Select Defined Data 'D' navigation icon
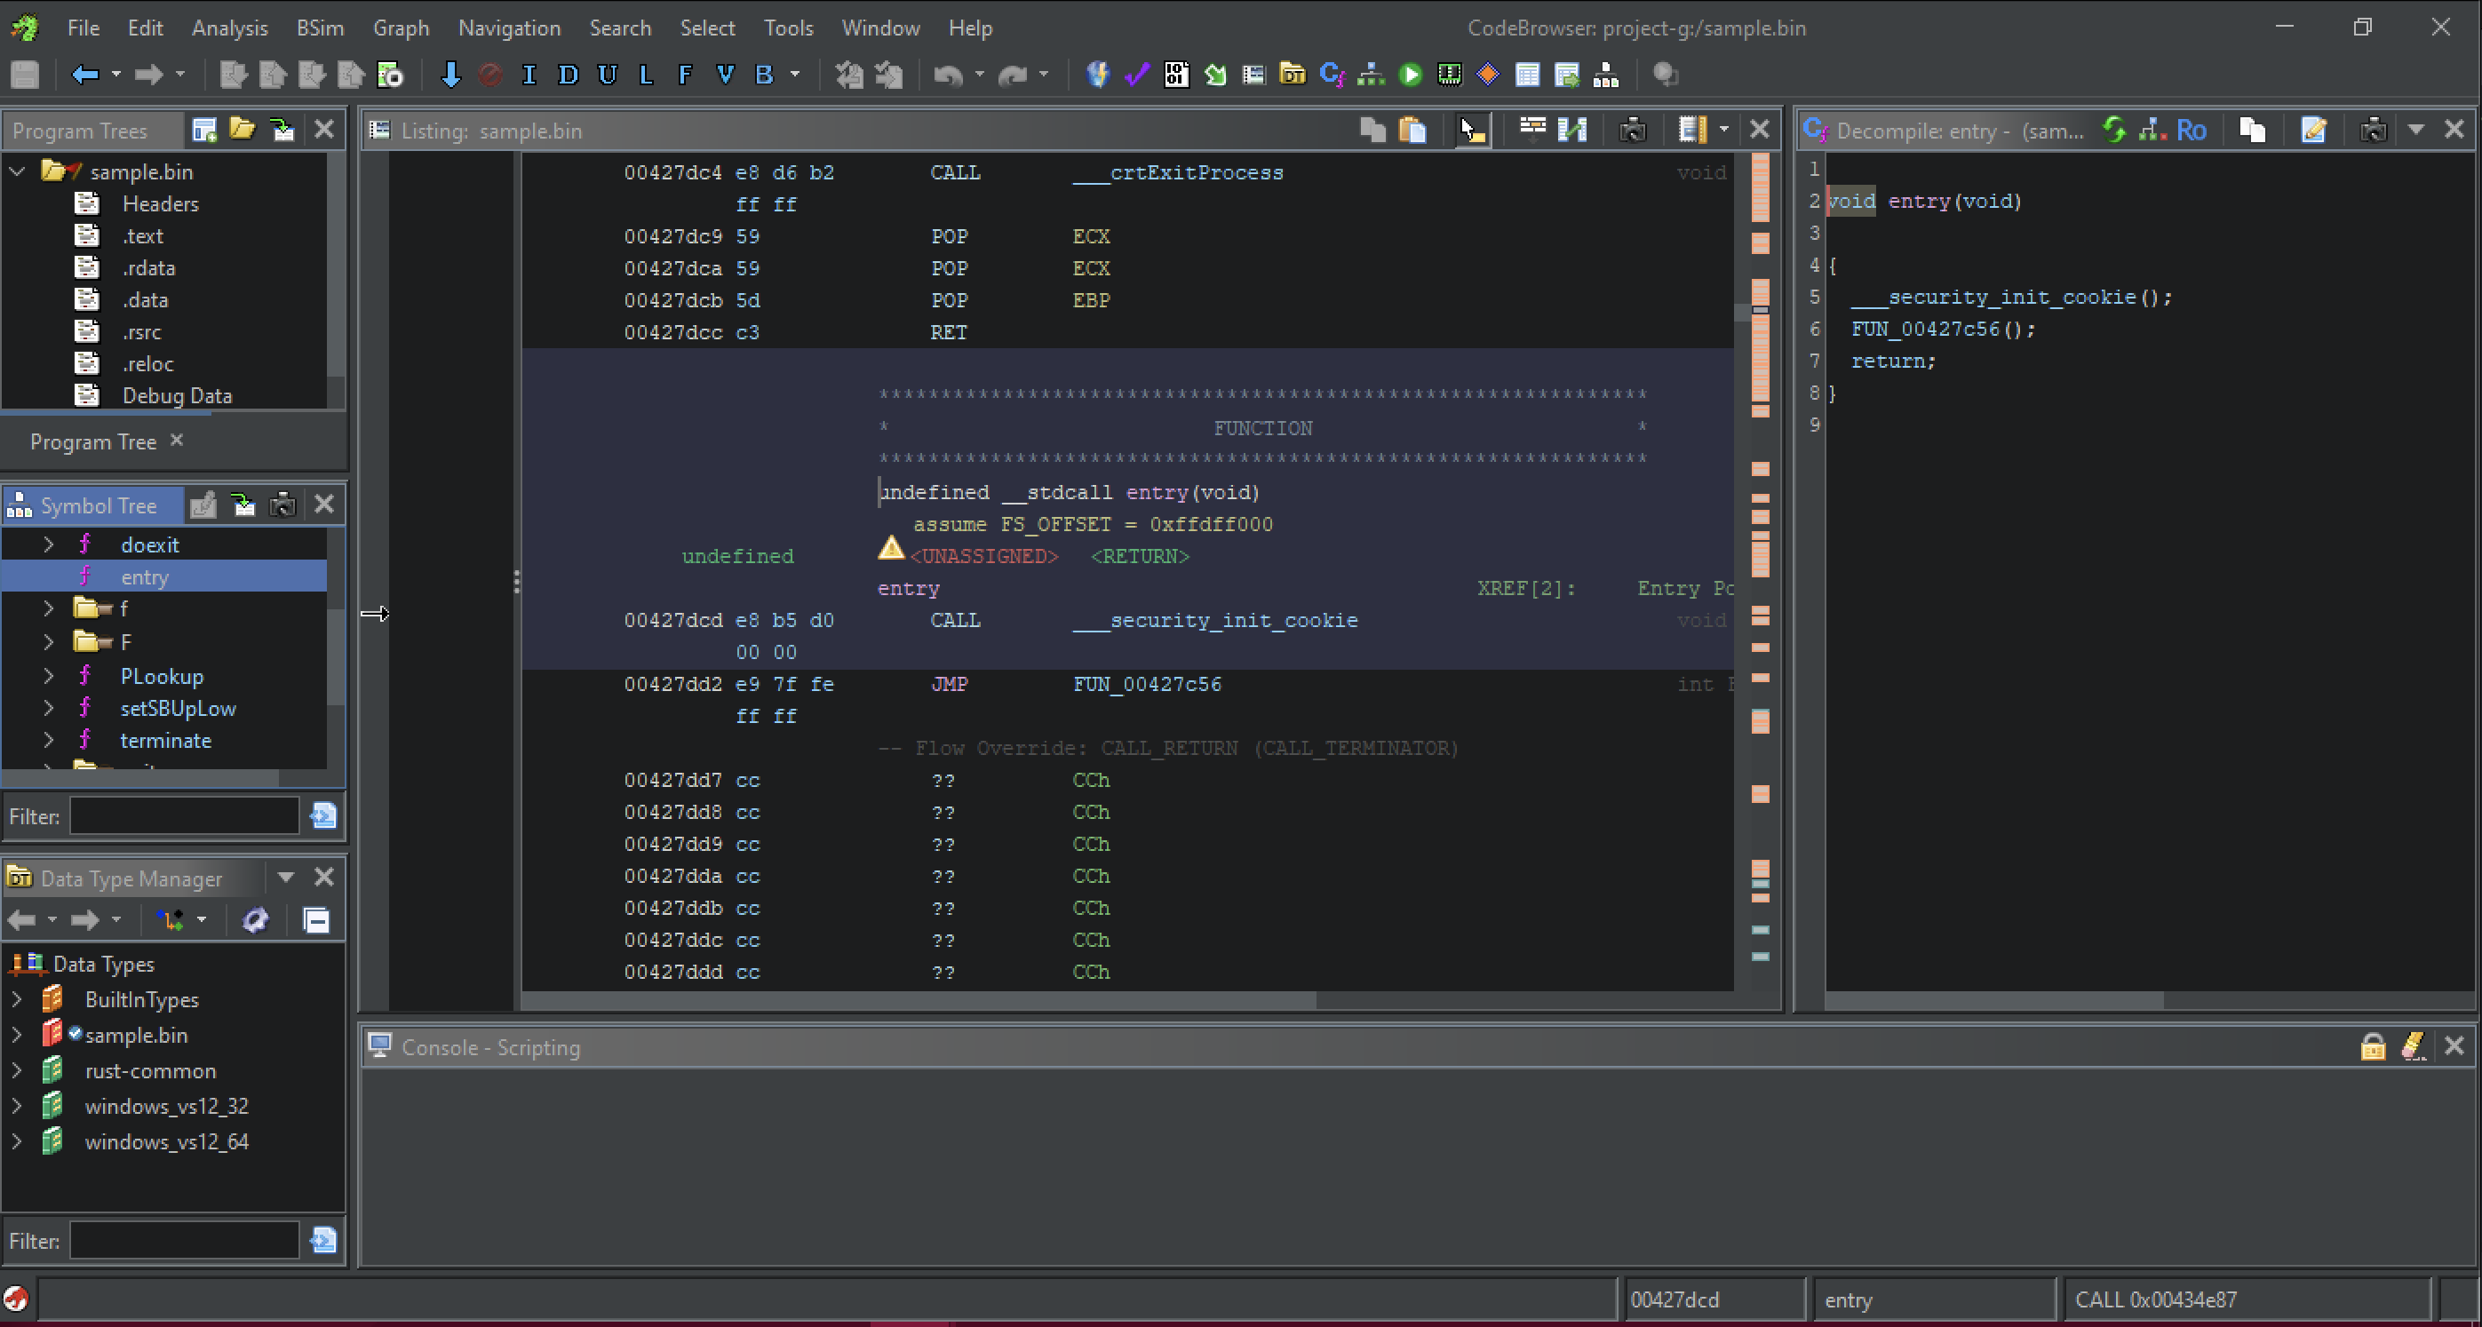This screenshot has width=2482, height=1327. pos(568,75)
